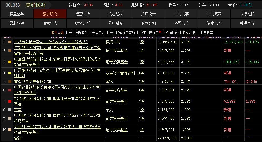Image resolution: width=262 pixels, height=142 pixels.
Task: Click the turnover amount 2.130亿
Action: [246, 5]
